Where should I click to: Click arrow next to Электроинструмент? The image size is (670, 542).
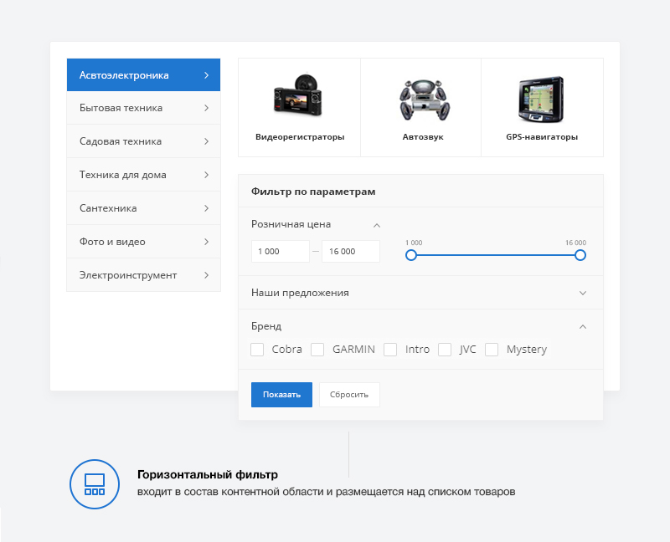[x=206, y=275]
